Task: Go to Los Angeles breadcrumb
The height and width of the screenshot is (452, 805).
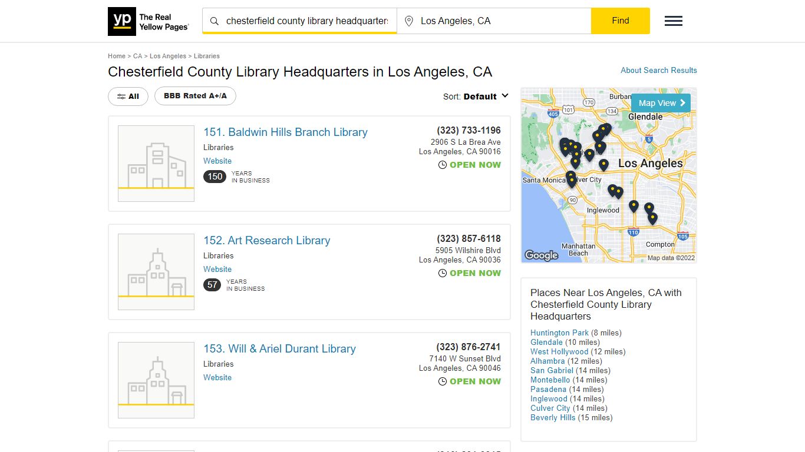Action: 168,56
